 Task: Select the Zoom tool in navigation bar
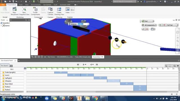pos(177,41)
